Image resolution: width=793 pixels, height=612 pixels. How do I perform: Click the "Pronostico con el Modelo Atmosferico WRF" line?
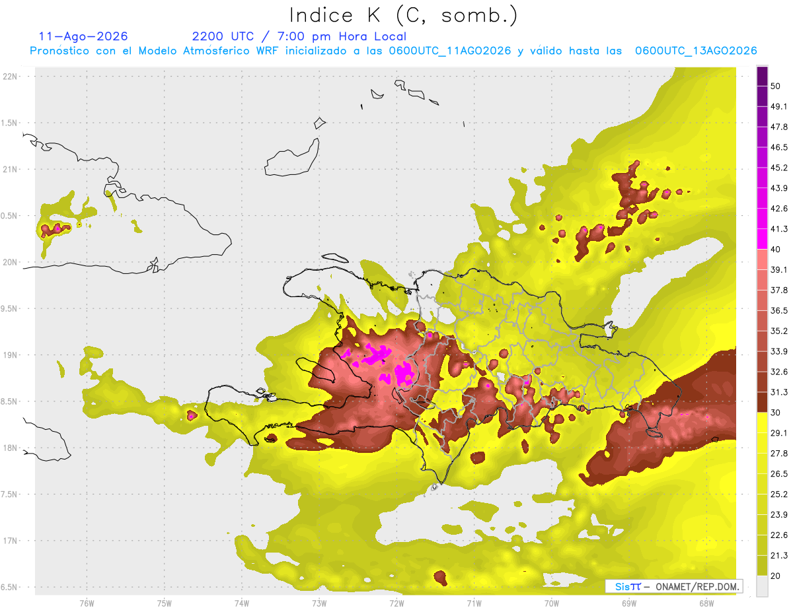393,51
